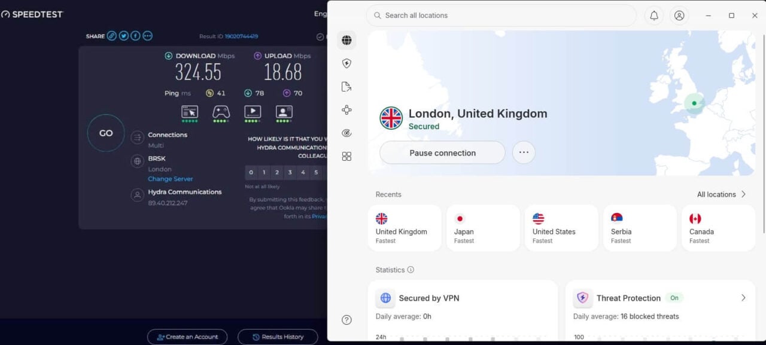Click the Connections icon in Speedtest

pos(138,138)
